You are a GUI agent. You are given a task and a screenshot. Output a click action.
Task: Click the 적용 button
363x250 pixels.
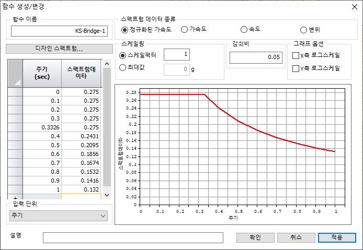[x=336, y=237]
